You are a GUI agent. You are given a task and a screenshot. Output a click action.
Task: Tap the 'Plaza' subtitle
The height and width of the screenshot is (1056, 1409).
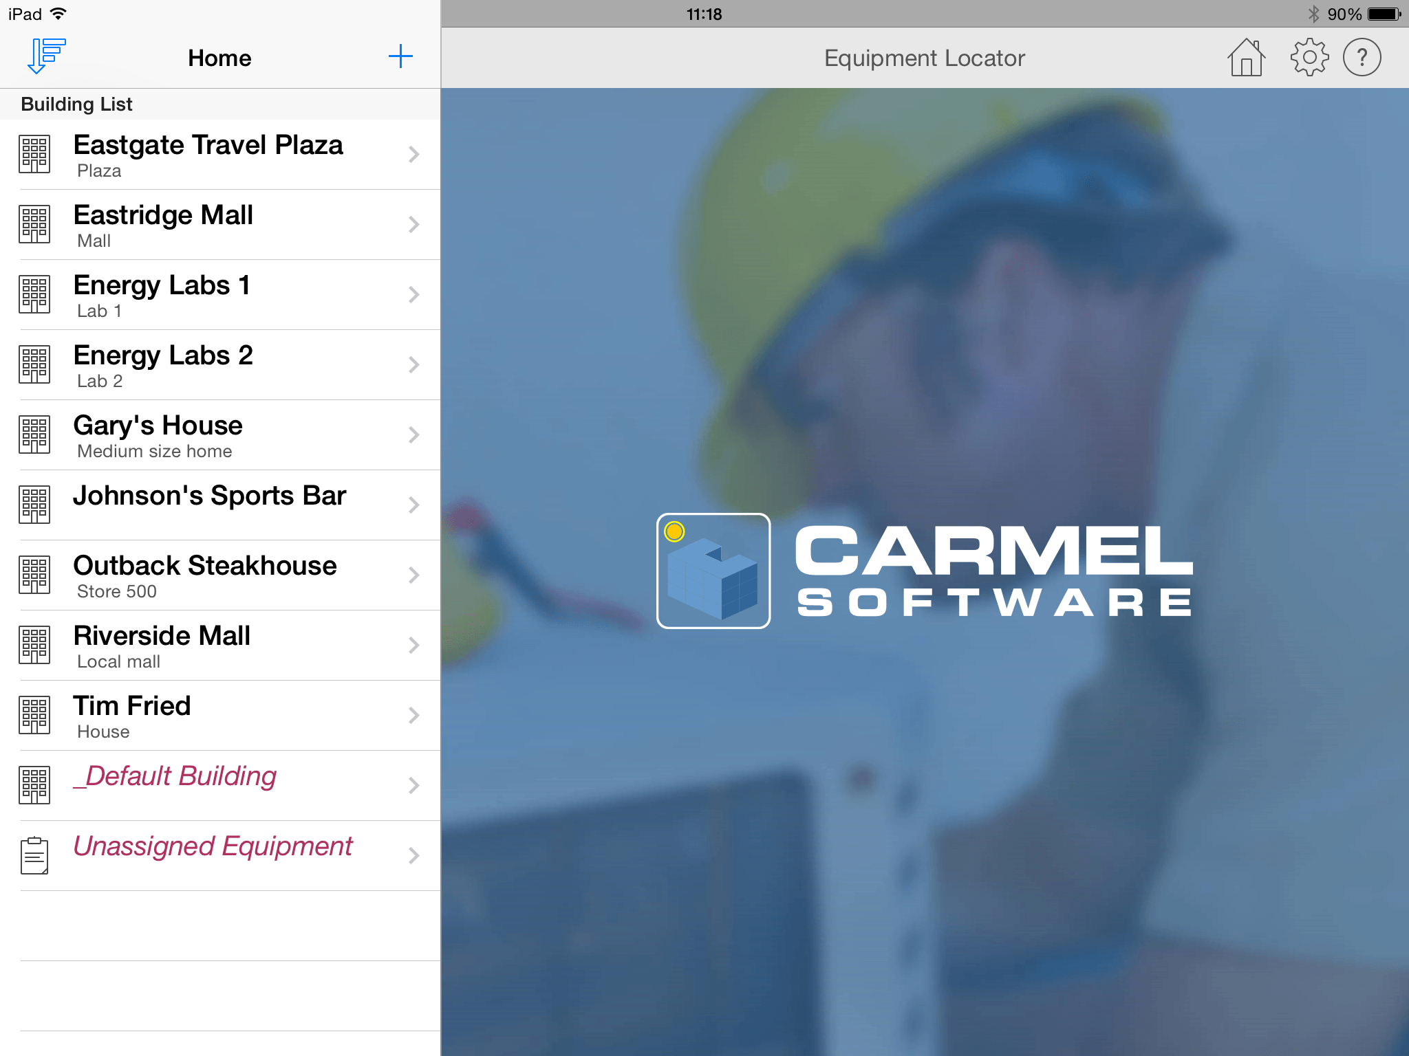(x=99, y=170)
